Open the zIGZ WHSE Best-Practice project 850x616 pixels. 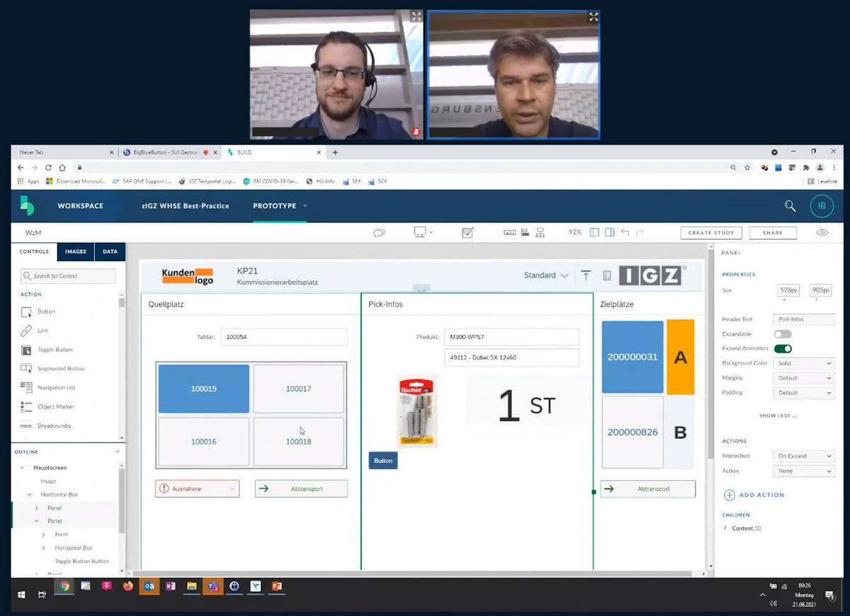click(186, 206)
